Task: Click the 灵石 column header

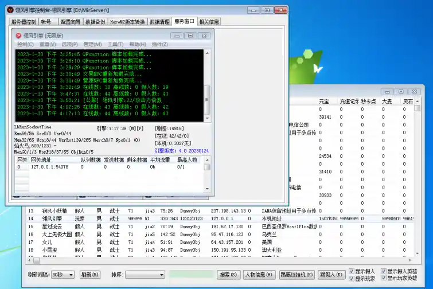Action: coord(408,101)
